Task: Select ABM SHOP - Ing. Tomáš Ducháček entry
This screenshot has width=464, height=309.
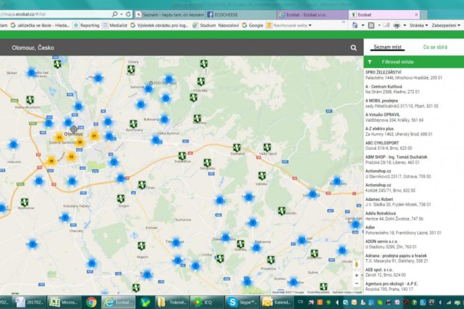Action: (413, 160)
